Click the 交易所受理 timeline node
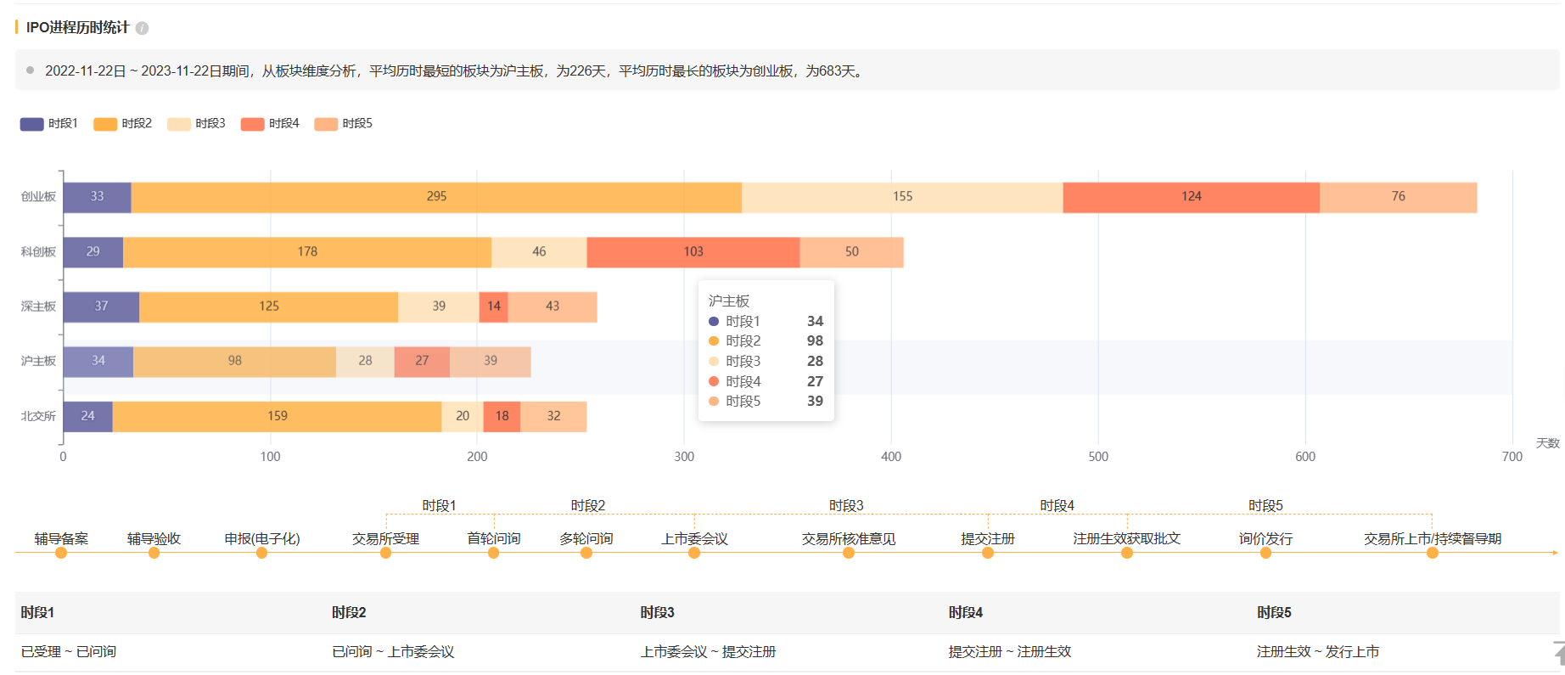 coord(385,553)
